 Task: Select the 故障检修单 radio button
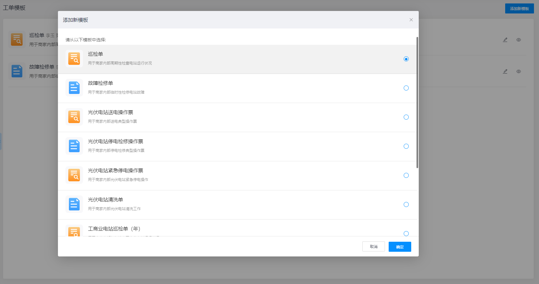pyautogui.click(x=406, y=88)
